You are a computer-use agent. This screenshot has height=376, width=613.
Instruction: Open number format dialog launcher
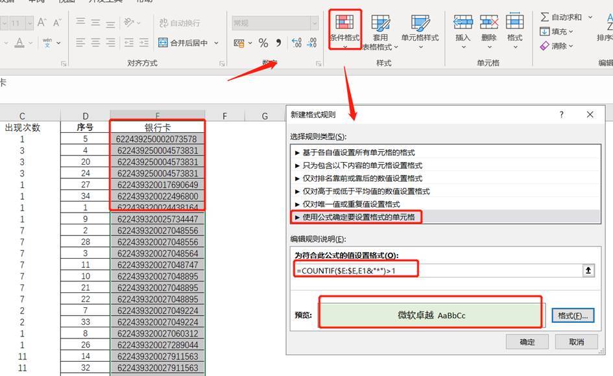[x=319, y=64]
